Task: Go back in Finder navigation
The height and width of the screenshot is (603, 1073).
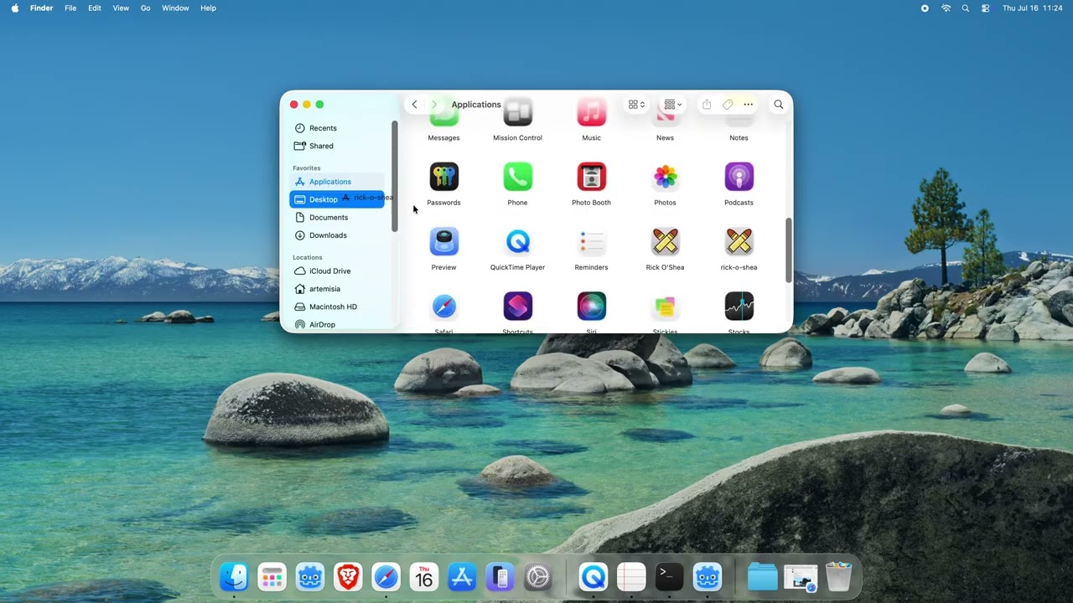Action: 414,105
